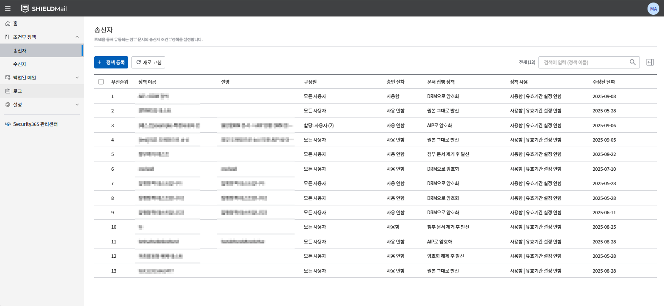Click the 수정된 날짜 column header
The width and height of the screenshot is (664, 306).
[604, 82]
